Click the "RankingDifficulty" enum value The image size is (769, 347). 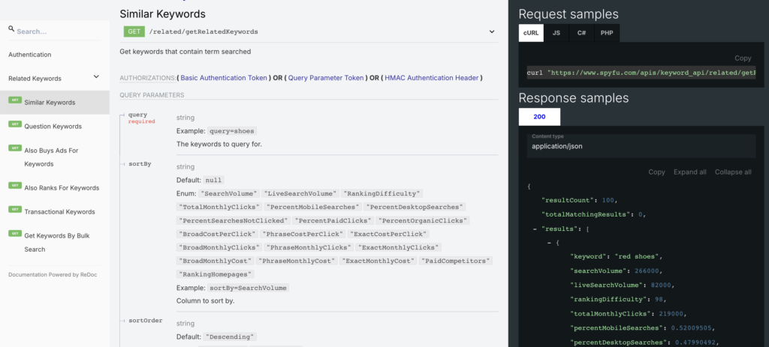(x=382, y=193)
